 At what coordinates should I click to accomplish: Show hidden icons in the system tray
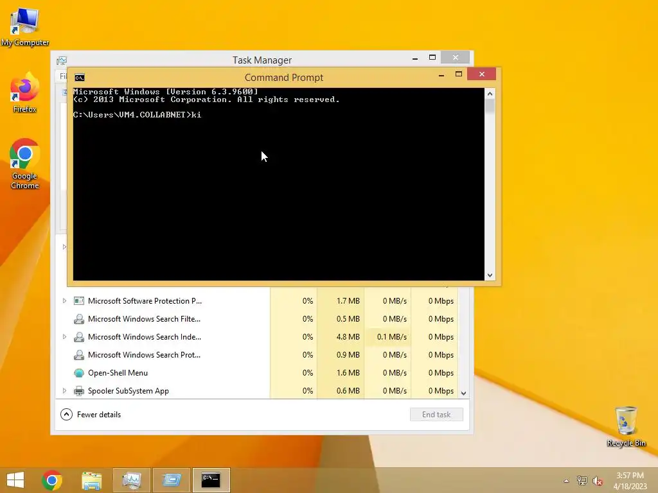click(566, 481)
